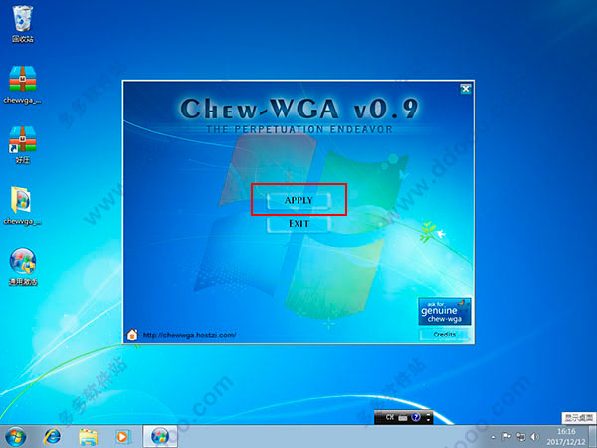597x448 pixels.
Task: Select the 通用激活 desktop icon
Action: point(23,266)
